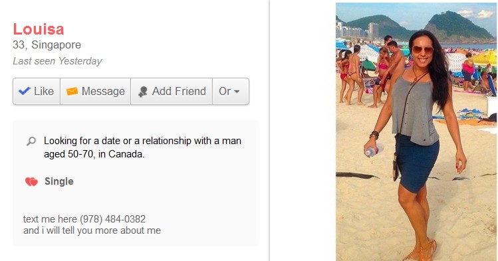Click the Louisa profile name
The image size is (498, 261).
(x=39, y=29)
